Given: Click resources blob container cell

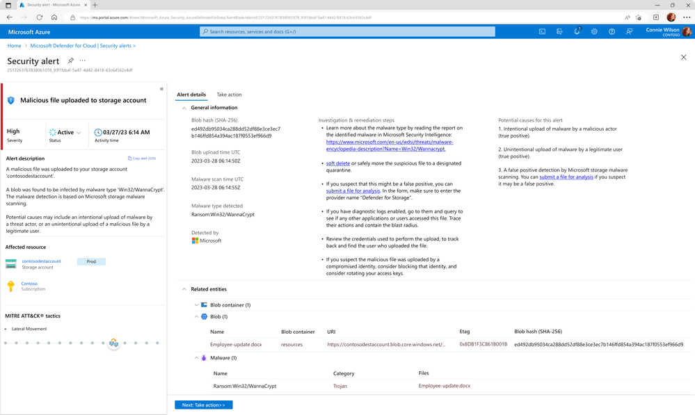Looking at the screenshot, I should pos(291,345).
